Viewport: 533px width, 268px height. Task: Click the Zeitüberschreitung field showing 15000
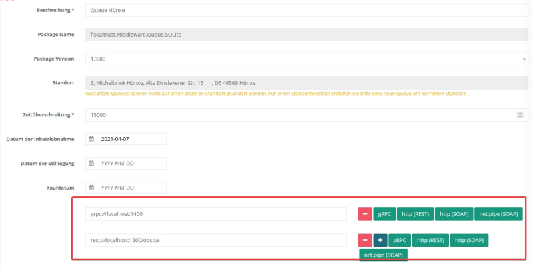306,115
